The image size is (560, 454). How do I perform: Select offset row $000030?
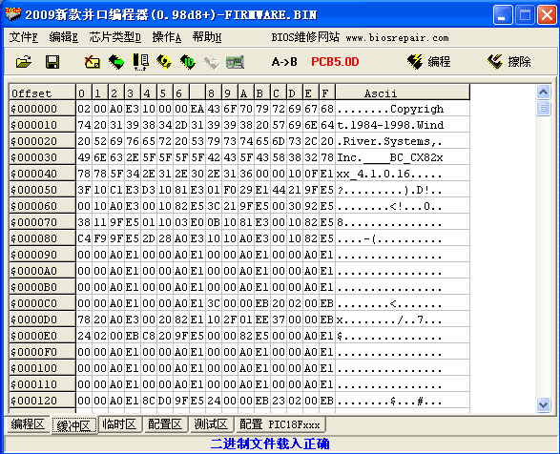(42, 157)
